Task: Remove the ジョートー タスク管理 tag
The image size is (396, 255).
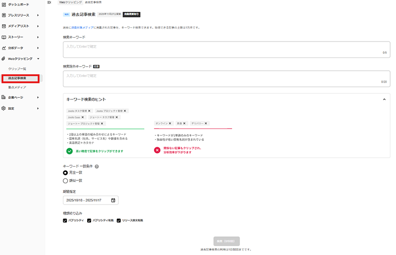Action: pos(117,117)
